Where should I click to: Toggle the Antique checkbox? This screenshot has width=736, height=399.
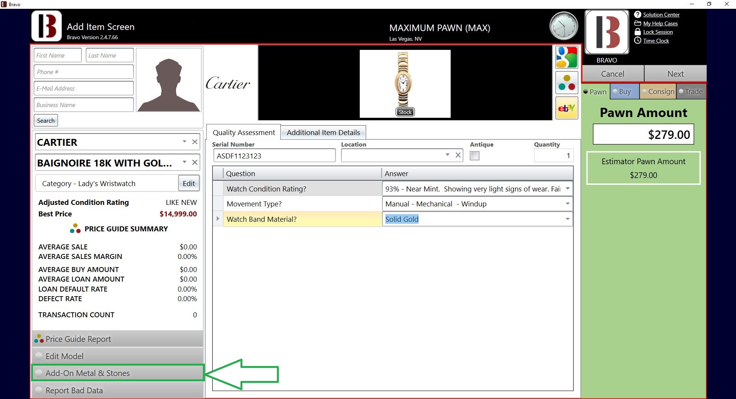[475, 156]
